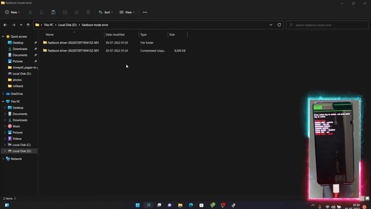Show hidden system tray icons
This screenshot has width=371, height=209.
click(x=313, y=206)
